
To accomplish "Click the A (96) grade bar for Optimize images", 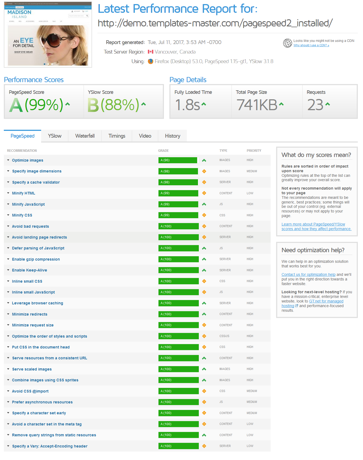I will 178,160.
